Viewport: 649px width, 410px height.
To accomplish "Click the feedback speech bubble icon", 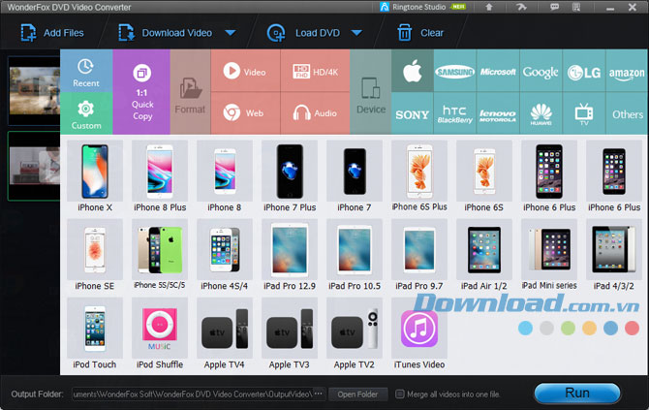I will click(x=554, y=7).
